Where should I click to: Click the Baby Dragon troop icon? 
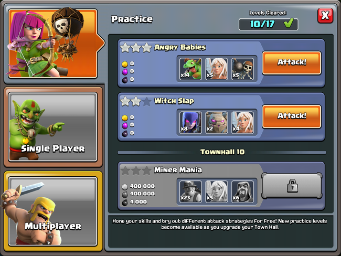click(190, 69)
